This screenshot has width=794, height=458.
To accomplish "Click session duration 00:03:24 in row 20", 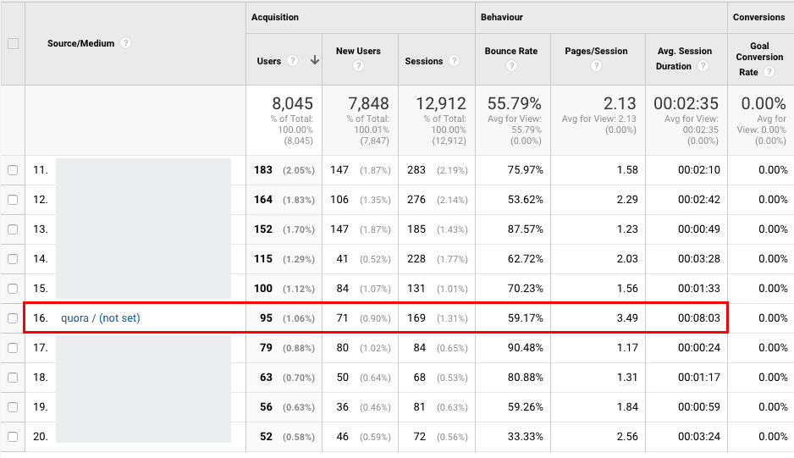I will click(699, 437).
